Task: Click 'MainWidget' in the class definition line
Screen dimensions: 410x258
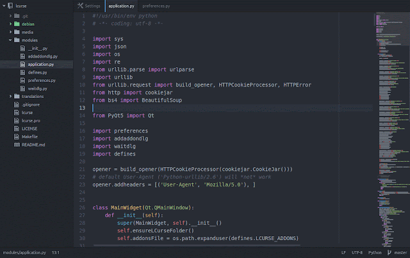Action: point(126,207)
